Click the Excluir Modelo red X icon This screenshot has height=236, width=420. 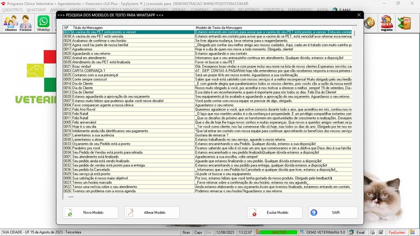click(253, 212)
